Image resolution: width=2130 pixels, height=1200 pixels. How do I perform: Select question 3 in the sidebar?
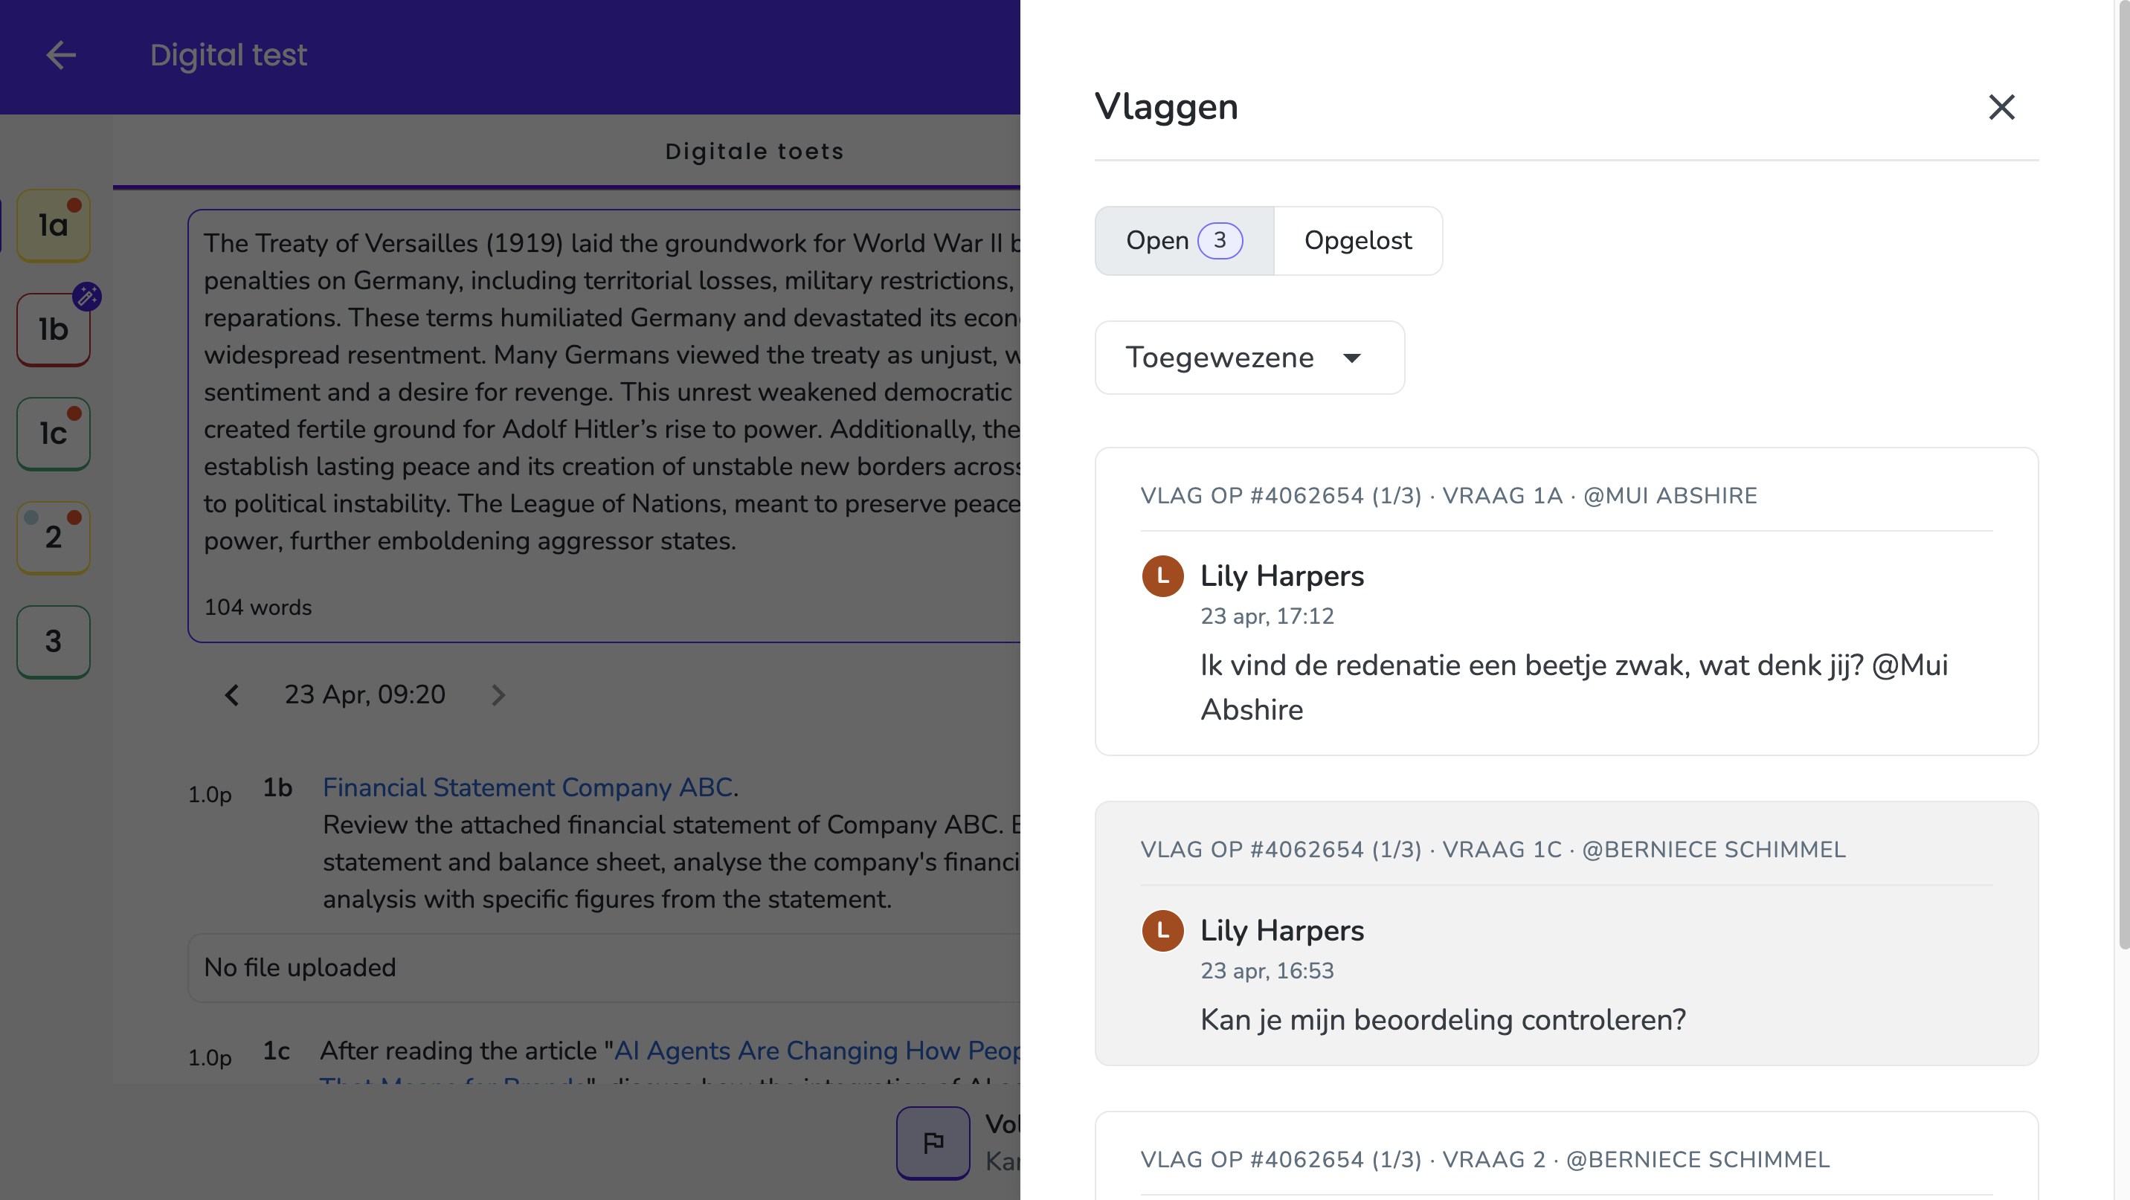pos(54,642)
